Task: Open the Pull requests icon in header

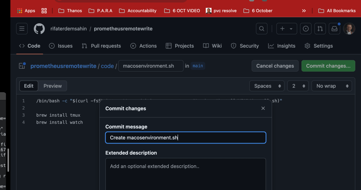Action: tap(320, 29)
